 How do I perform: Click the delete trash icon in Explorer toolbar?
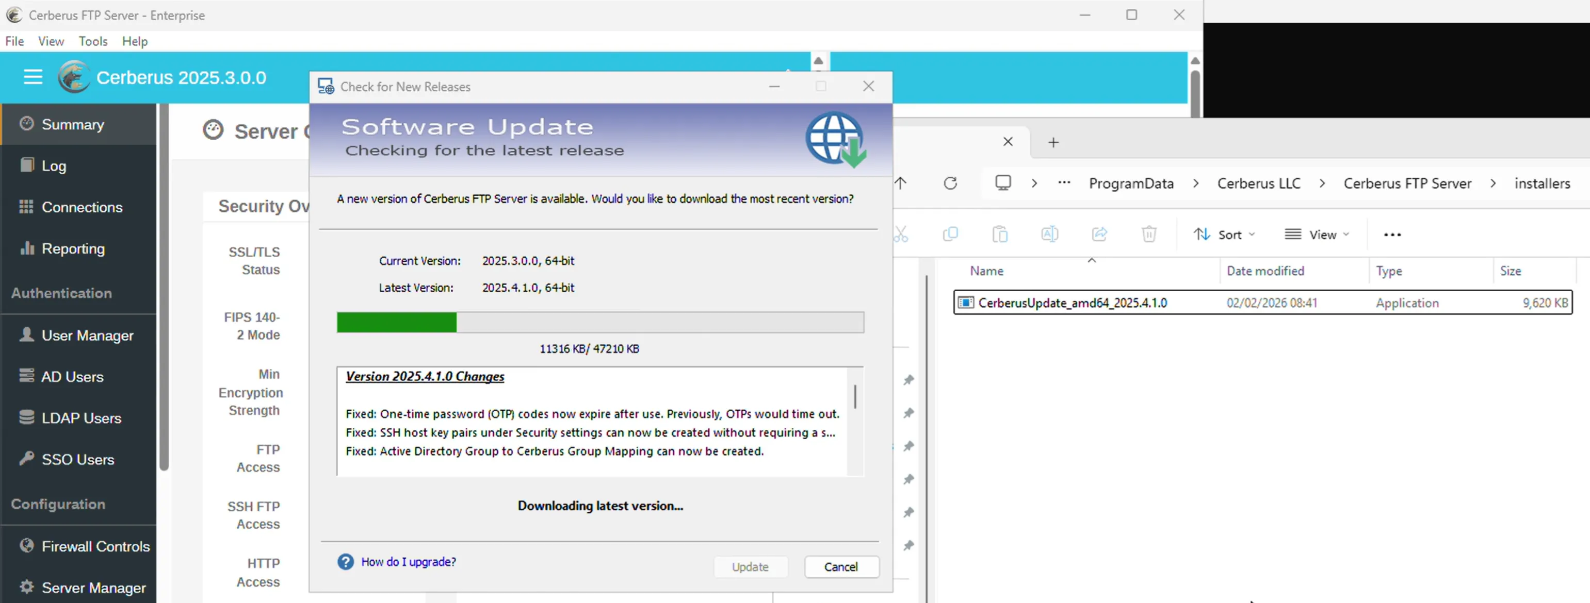pyautogui.click(x=1148, y=234)
